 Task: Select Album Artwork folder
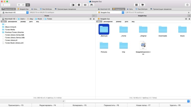tap(9, 27)
